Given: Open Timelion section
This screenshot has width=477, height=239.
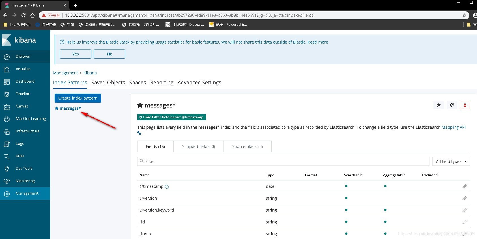Looking at the screenshot, I should [x=25, y=94].
